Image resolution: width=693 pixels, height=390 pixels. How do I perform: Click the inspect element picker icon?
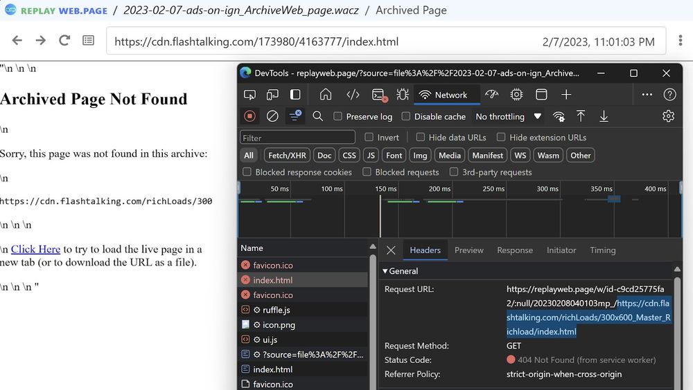249,95
